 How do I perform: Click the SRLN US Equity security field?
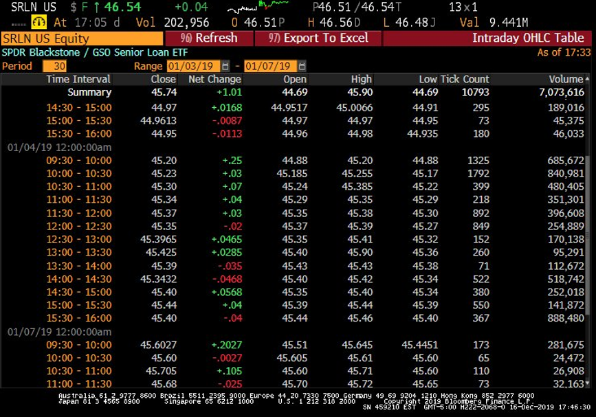(x=82, y=38)
